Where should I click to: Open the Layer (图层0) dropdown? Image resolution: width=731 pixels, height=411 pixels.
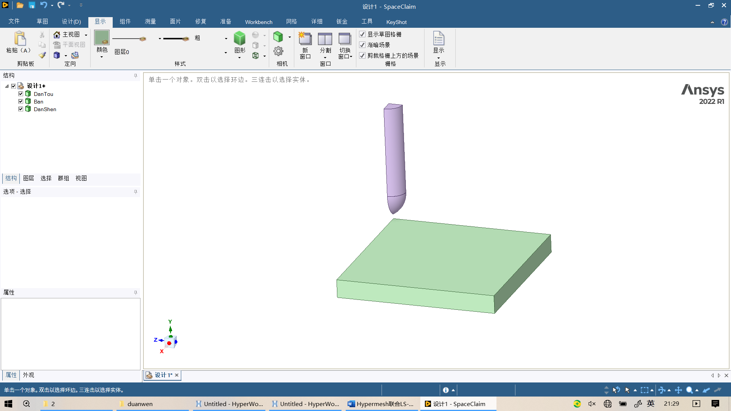tap(226, 52)
